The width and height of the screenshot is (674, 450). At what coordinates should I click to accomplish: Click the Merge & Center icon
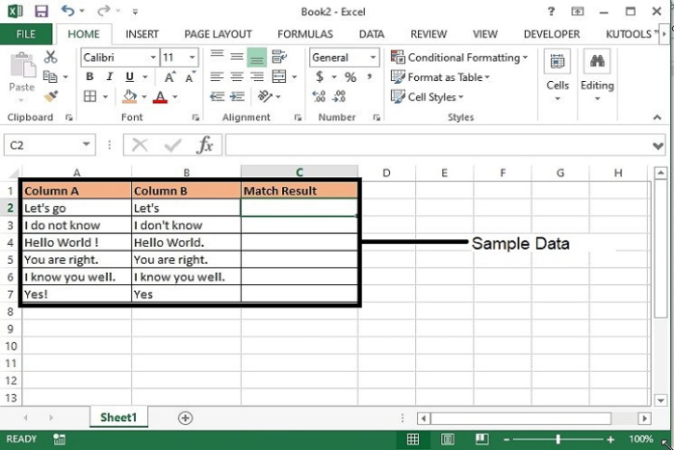(x=279, y=76)
